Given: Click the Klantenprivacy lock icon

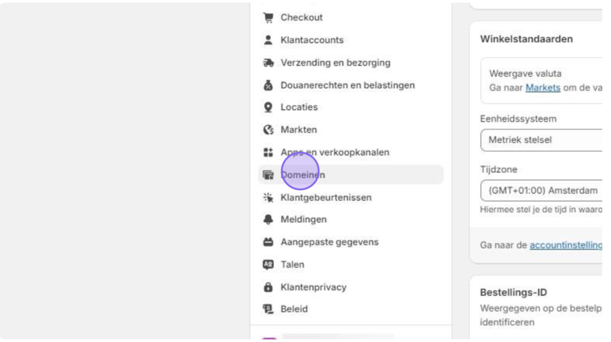Looking at the screenshot, I should 268,287.
